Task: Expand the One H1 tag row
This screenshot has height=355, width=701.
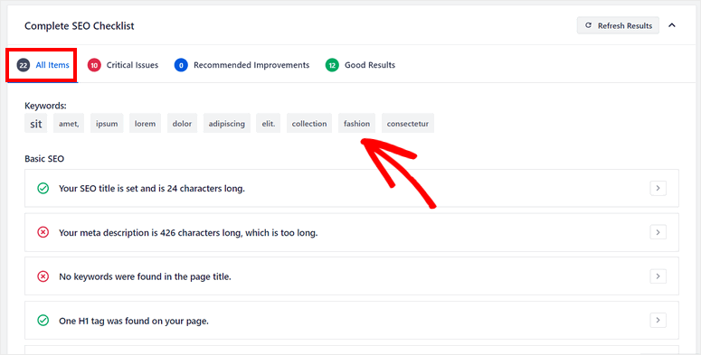Action: 658,320
